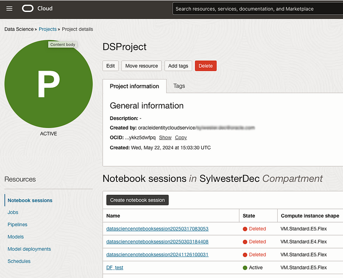Screen dimensions: 343x278
Task: Select the Project information tab
Action: point(135,86)
